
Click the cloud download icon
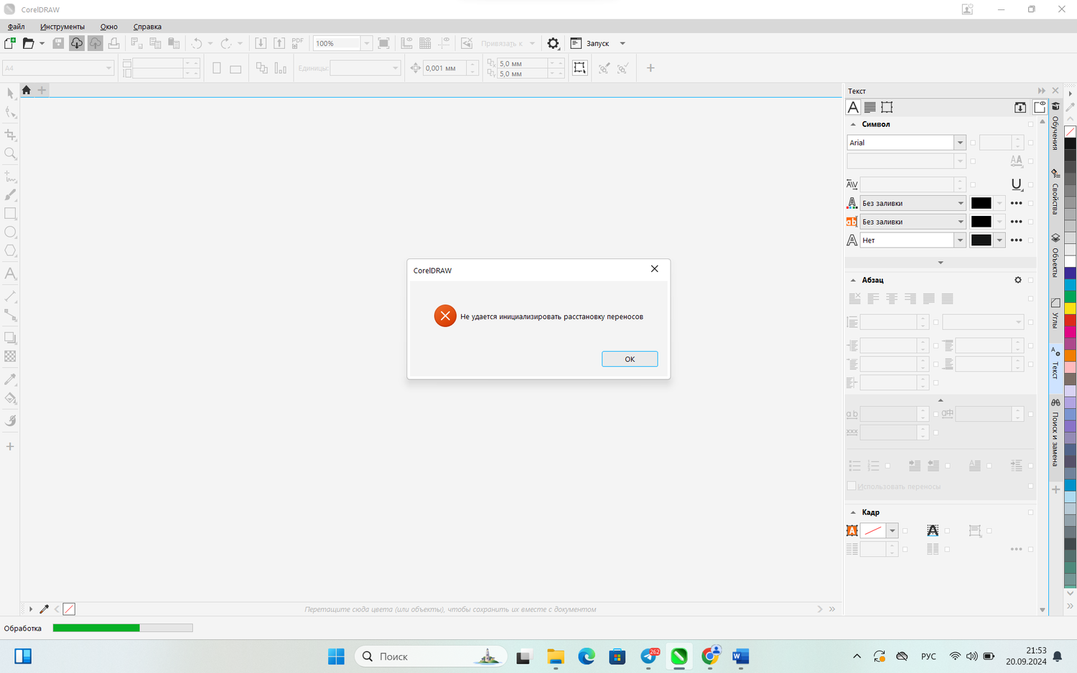(76, 43)
